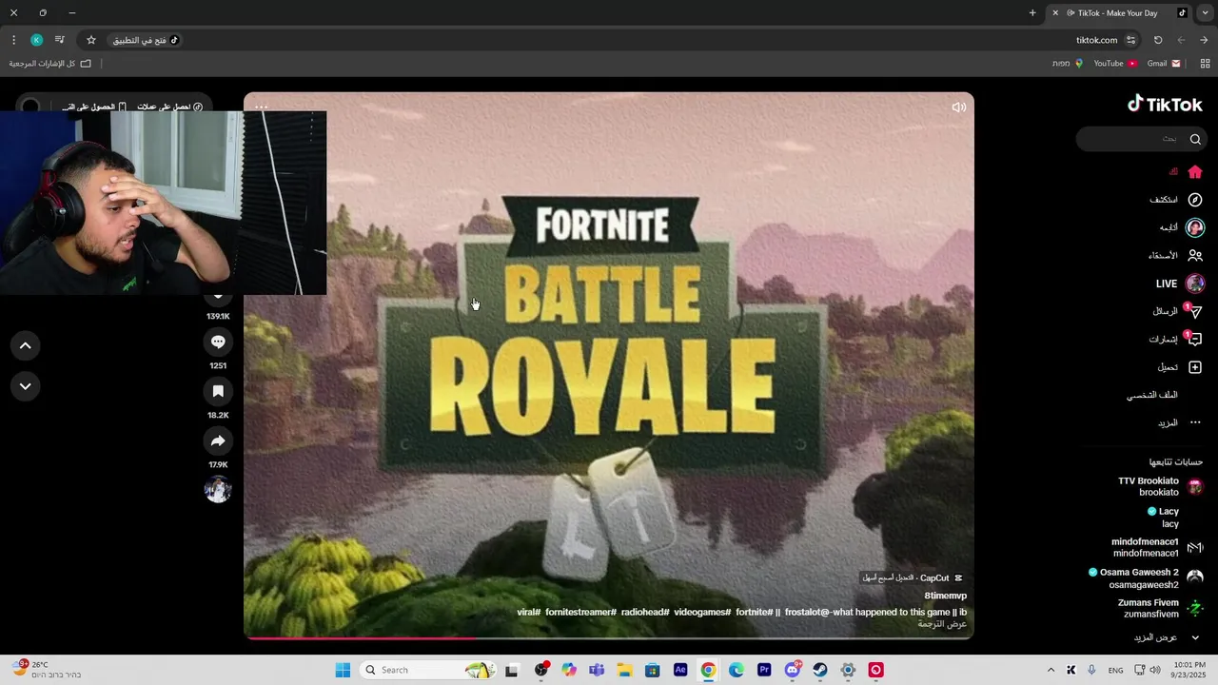Open TTV Brookiato's account
The width and height of the screenshot is (1218, 685).
pyautogui.click(x=1161, y=486)
